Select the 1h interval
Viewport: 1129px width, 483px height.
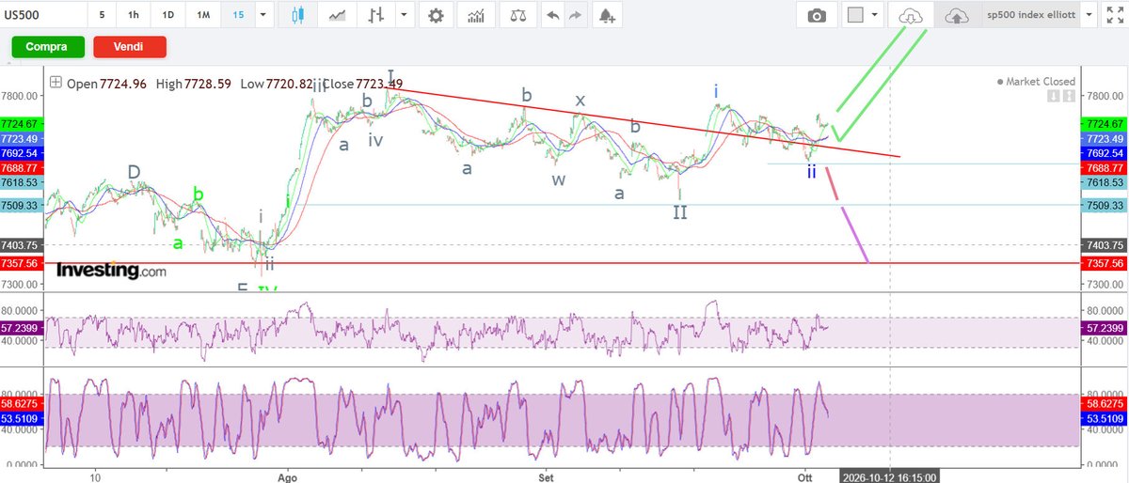point(135,16)
